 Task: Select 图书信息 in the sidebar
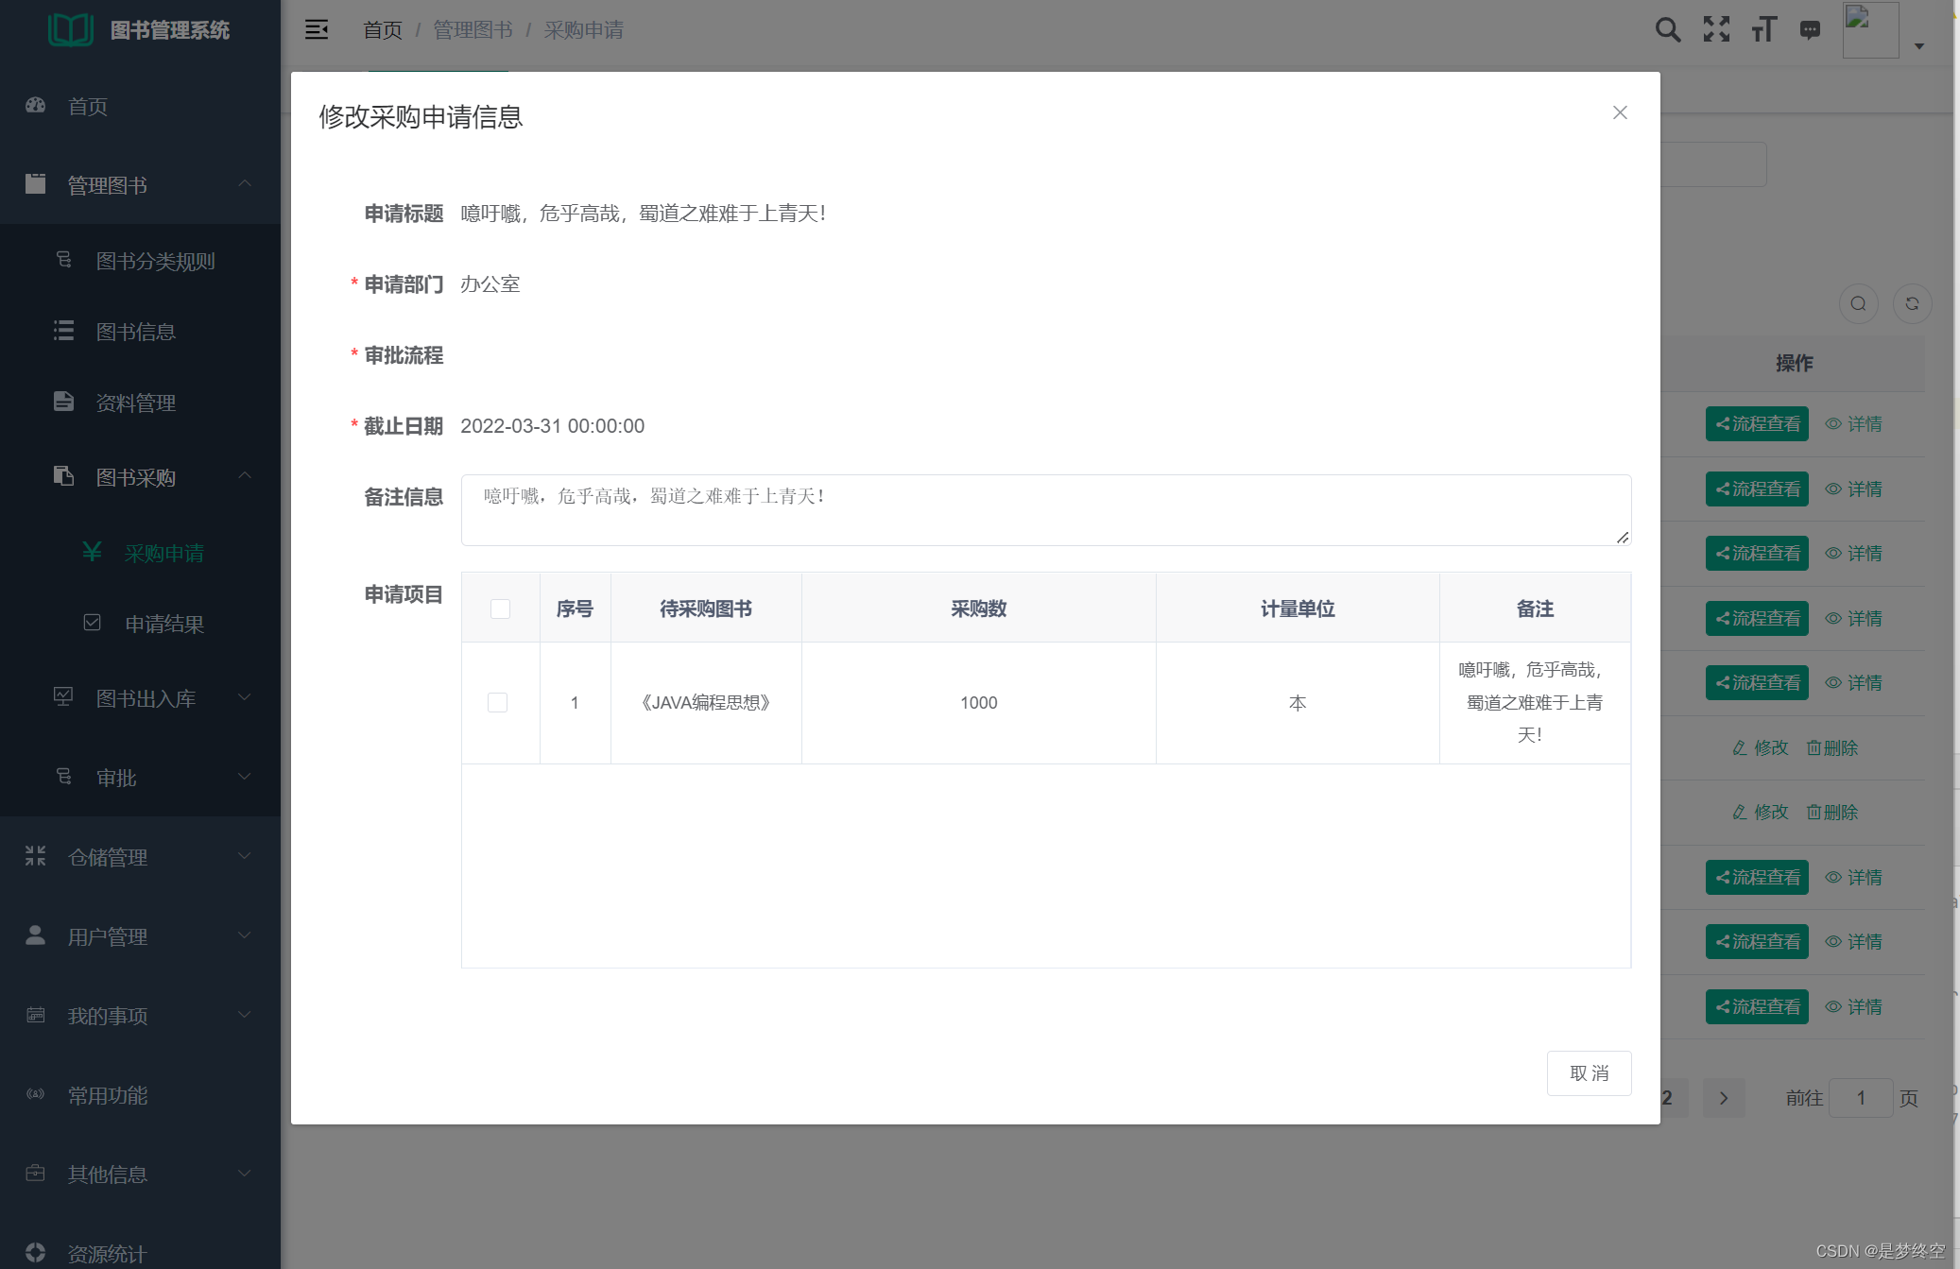pos(136,333)
